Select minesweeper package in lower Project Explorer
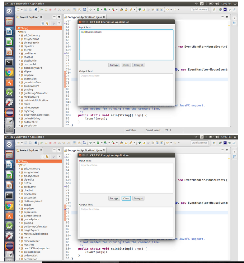 pyautogui.click(x=31, y=241)
